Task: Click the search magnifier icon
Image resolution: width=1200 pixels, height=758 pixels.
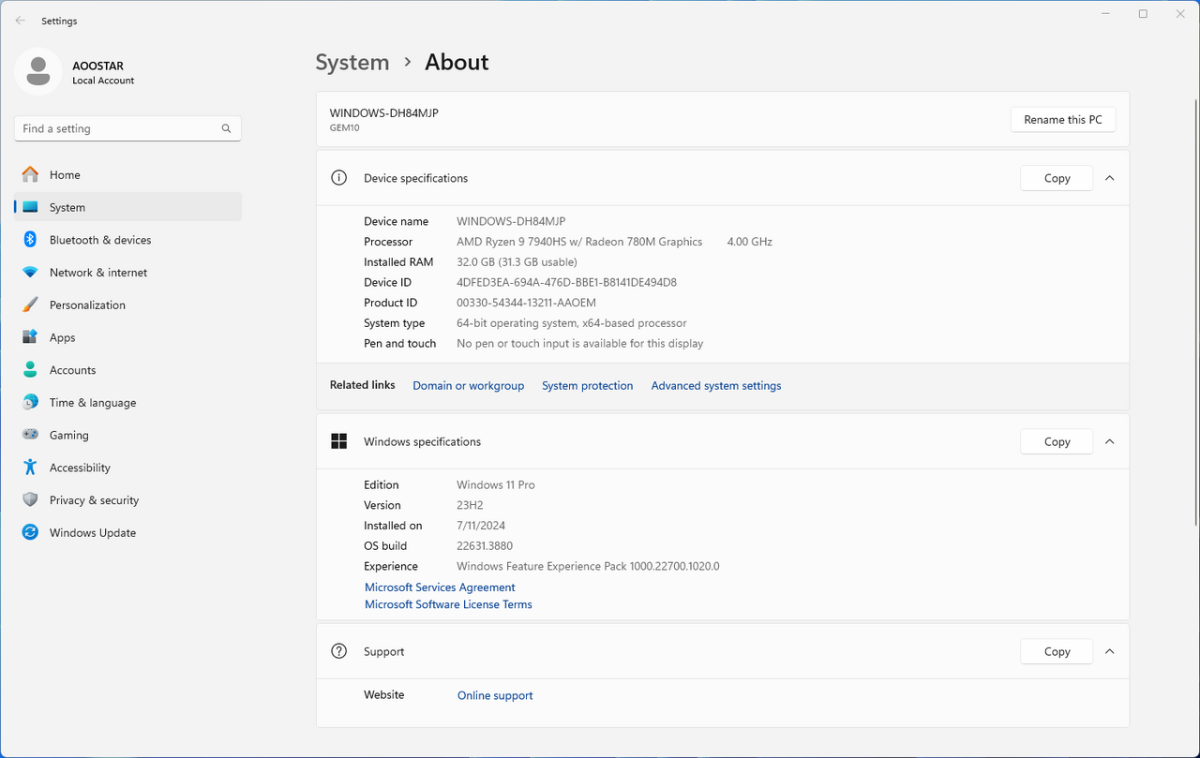Action: pos(226,128)
